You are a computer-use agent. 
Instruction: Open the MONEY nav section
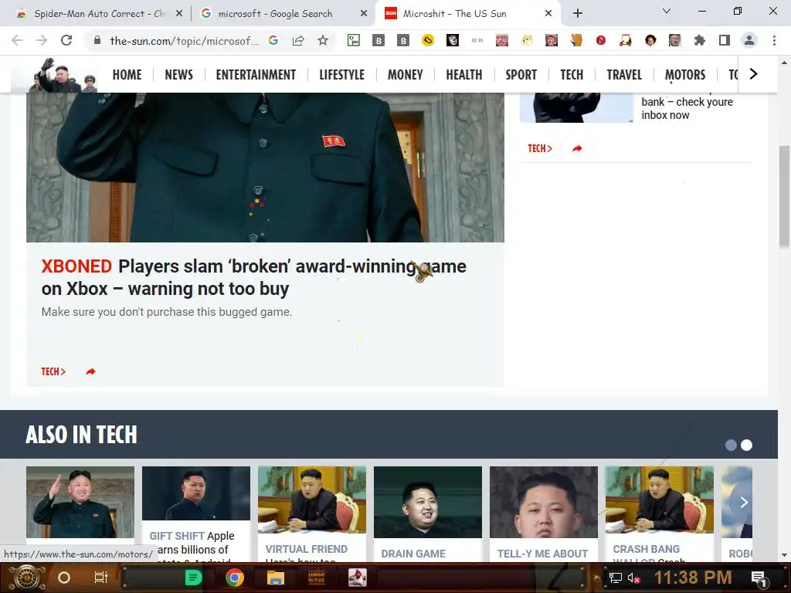tap(405, 75)
